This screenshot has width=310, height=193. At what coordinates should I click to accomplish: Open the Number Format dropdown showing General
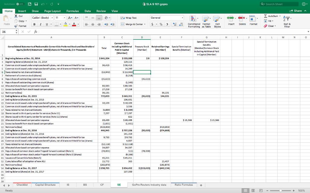182,18
